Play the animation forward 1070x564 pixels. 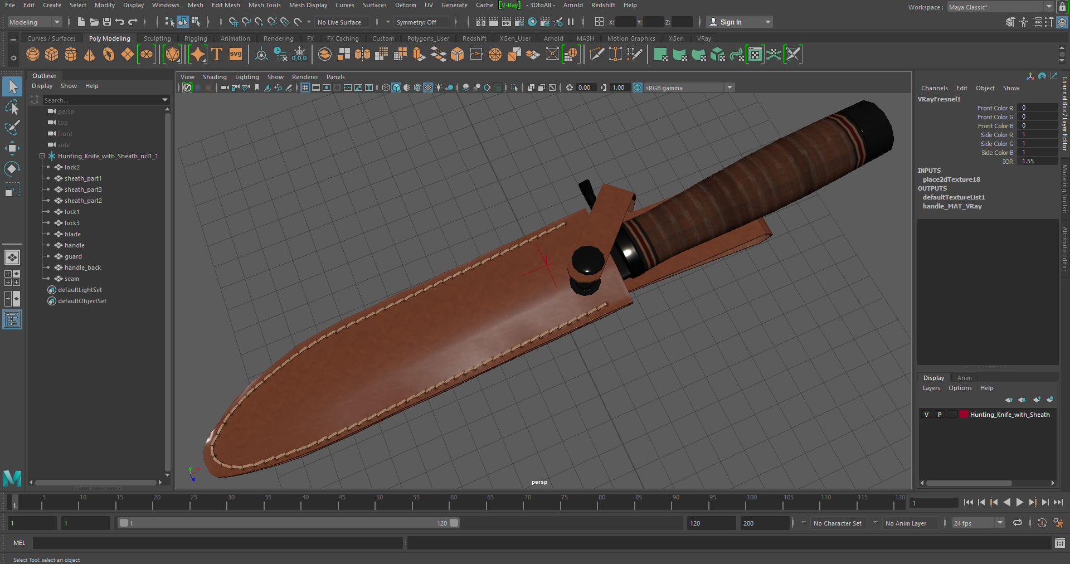tap(1019, 502)
